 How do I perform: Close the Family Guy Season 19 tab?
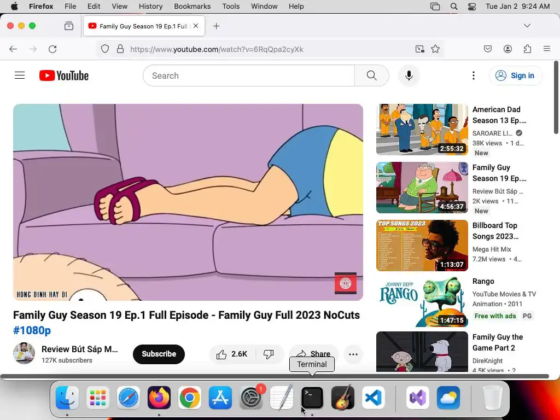(196, 26)
